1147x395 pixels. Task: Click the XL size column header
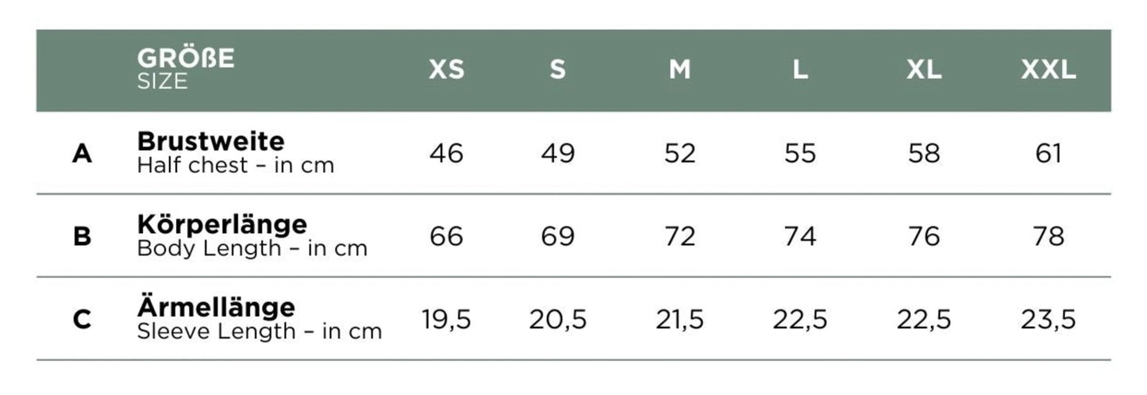click(x=924, y=71)
